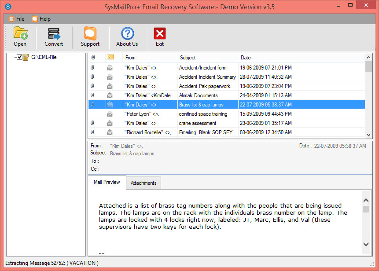
Task: Sort by the attachment paperclip column header
Action: point(93,58)
